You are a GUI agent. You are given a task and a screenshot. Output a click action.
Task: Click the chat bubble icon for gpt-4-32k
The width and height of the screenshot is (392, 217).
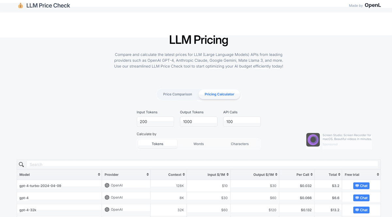point(357,210)
